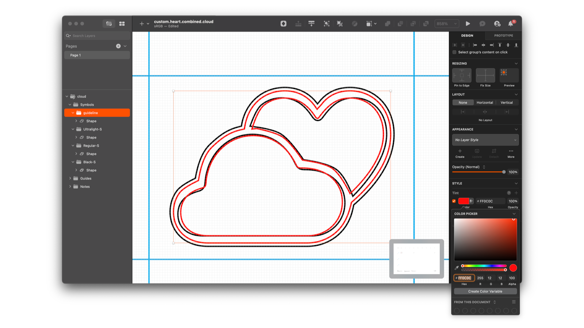Click the Create Color Variable button

pos(485,291)
